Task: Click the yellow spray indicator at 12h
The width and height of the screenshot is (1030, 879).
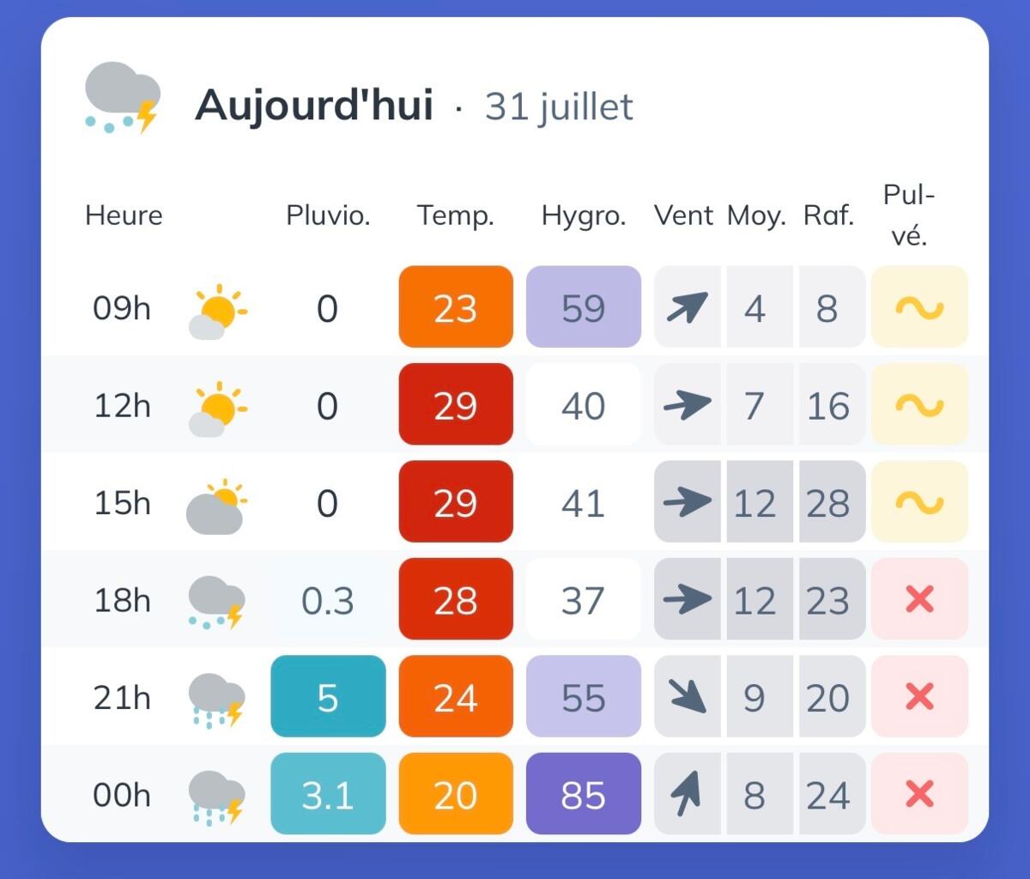Action: coord(919,404)
